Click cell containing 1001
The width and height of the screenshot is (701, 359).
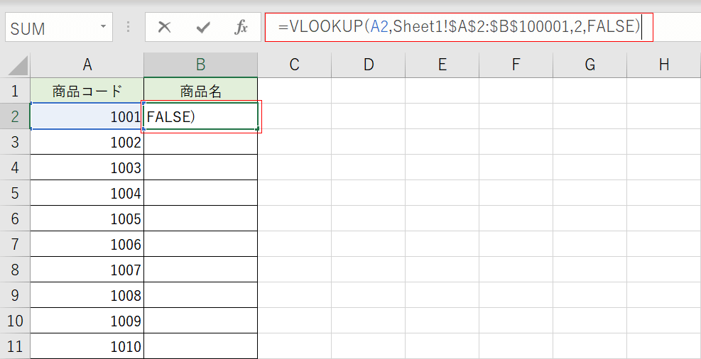coord(87,116)
